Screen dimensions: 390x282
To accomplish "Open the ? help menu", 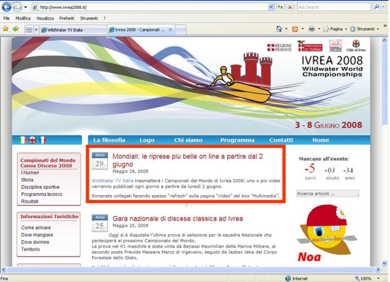I will point(105,18).
